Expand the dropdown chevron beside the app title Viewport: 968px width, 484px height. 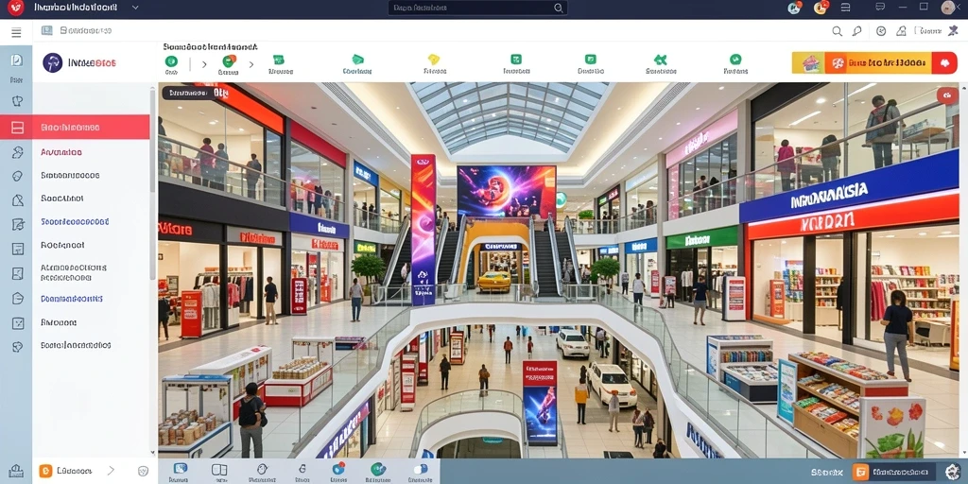135,8
